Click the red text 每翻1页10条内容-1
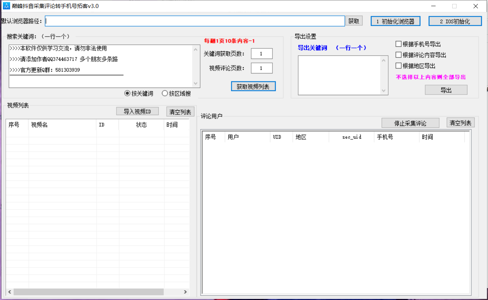The height and width of the screenshot is (300, 488). coord(230,41)
